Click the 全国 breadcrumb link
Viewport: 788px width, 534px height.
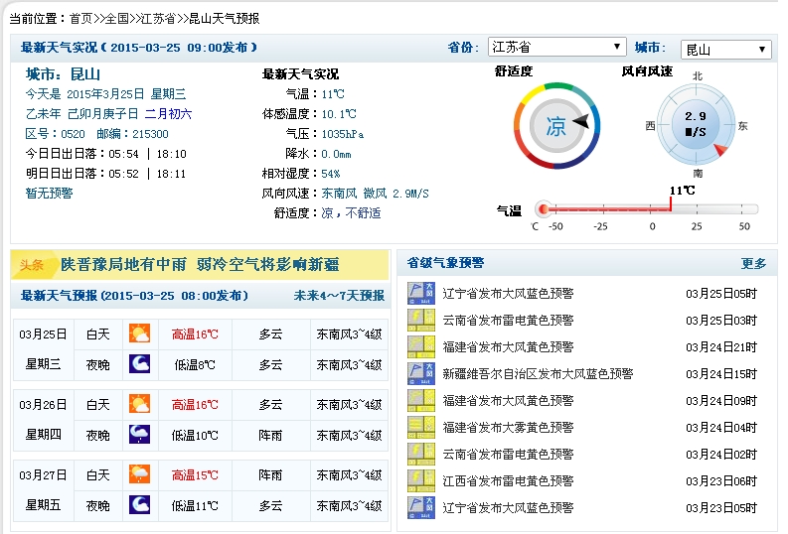pyautogui.click(x=117, y=19)
